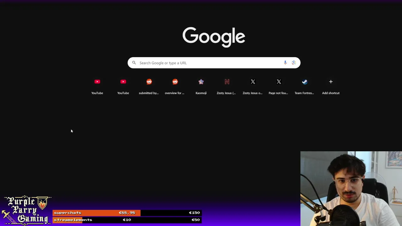Click the 'streamelements' overlay label

[x=73, y=220]
